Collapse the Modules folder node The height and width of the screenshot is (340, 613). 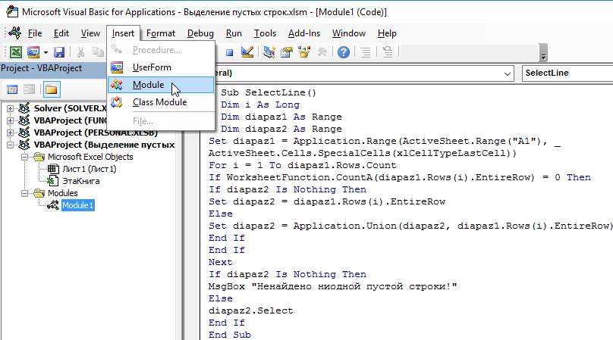(27, 193)
